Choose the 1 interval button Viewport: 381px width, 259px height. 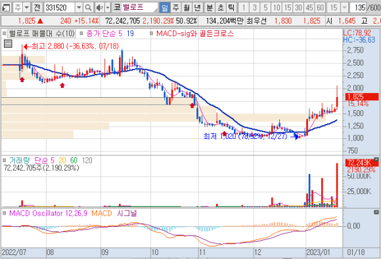point(244,8)
